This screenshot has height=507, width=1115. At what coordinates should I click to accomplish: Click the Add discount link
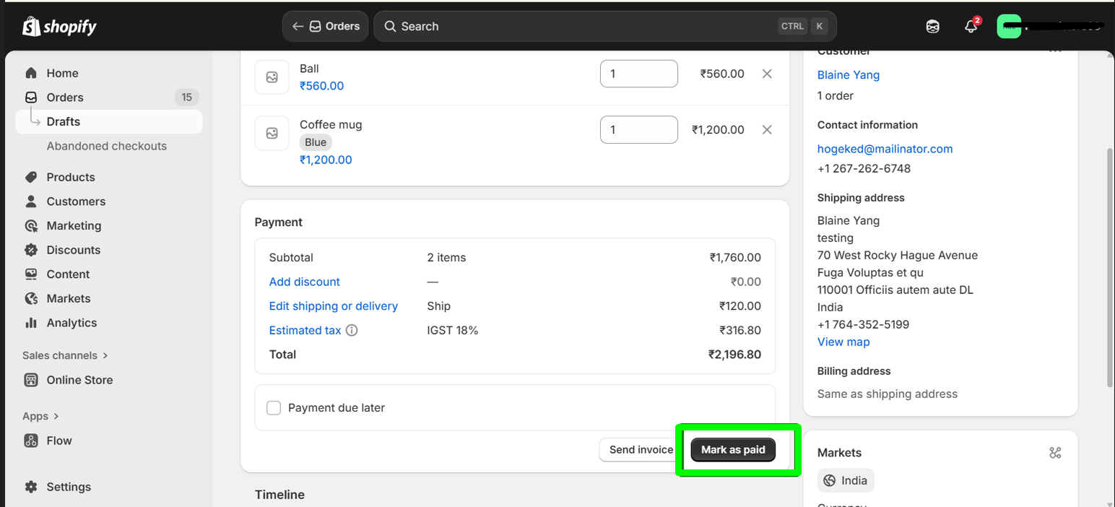coord(304,282)
